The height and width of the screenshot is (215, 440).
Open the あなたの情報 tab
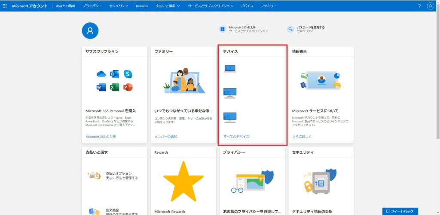(66, 6)
